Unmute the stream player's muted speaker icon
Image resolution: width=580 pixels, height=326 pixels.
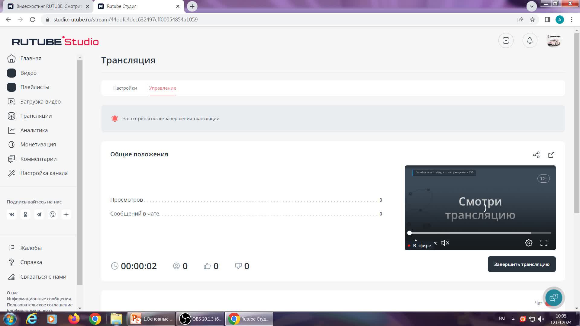click(445, 243)
